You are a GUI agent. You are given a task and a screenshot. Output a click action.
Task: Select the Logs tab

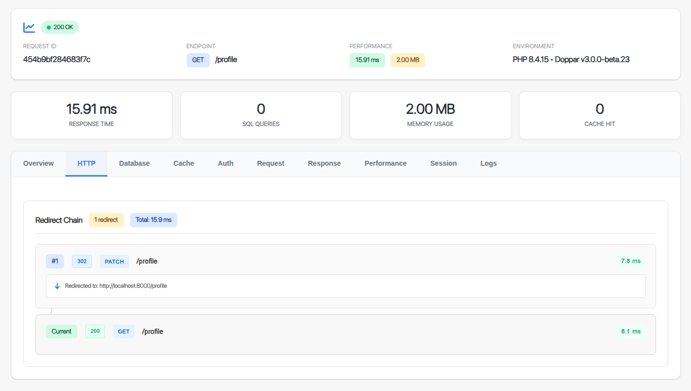click(488, 163)
